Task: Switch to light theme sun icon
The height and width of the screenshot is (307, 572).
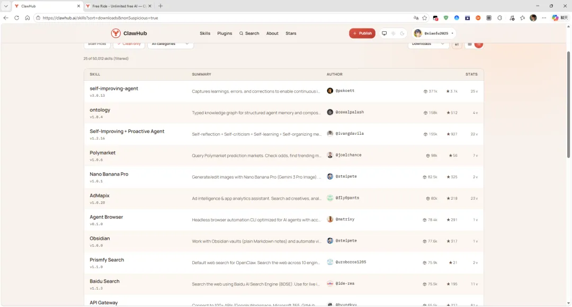Action: pyautogui.click(x=393, y=33)
